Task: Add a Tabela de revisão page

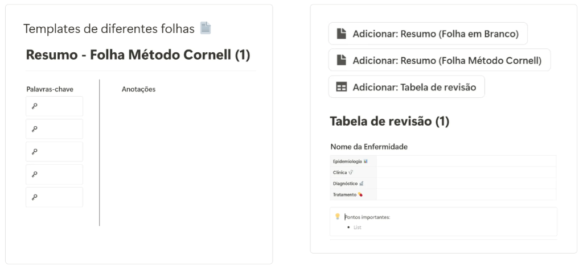Action: (407, 87)
